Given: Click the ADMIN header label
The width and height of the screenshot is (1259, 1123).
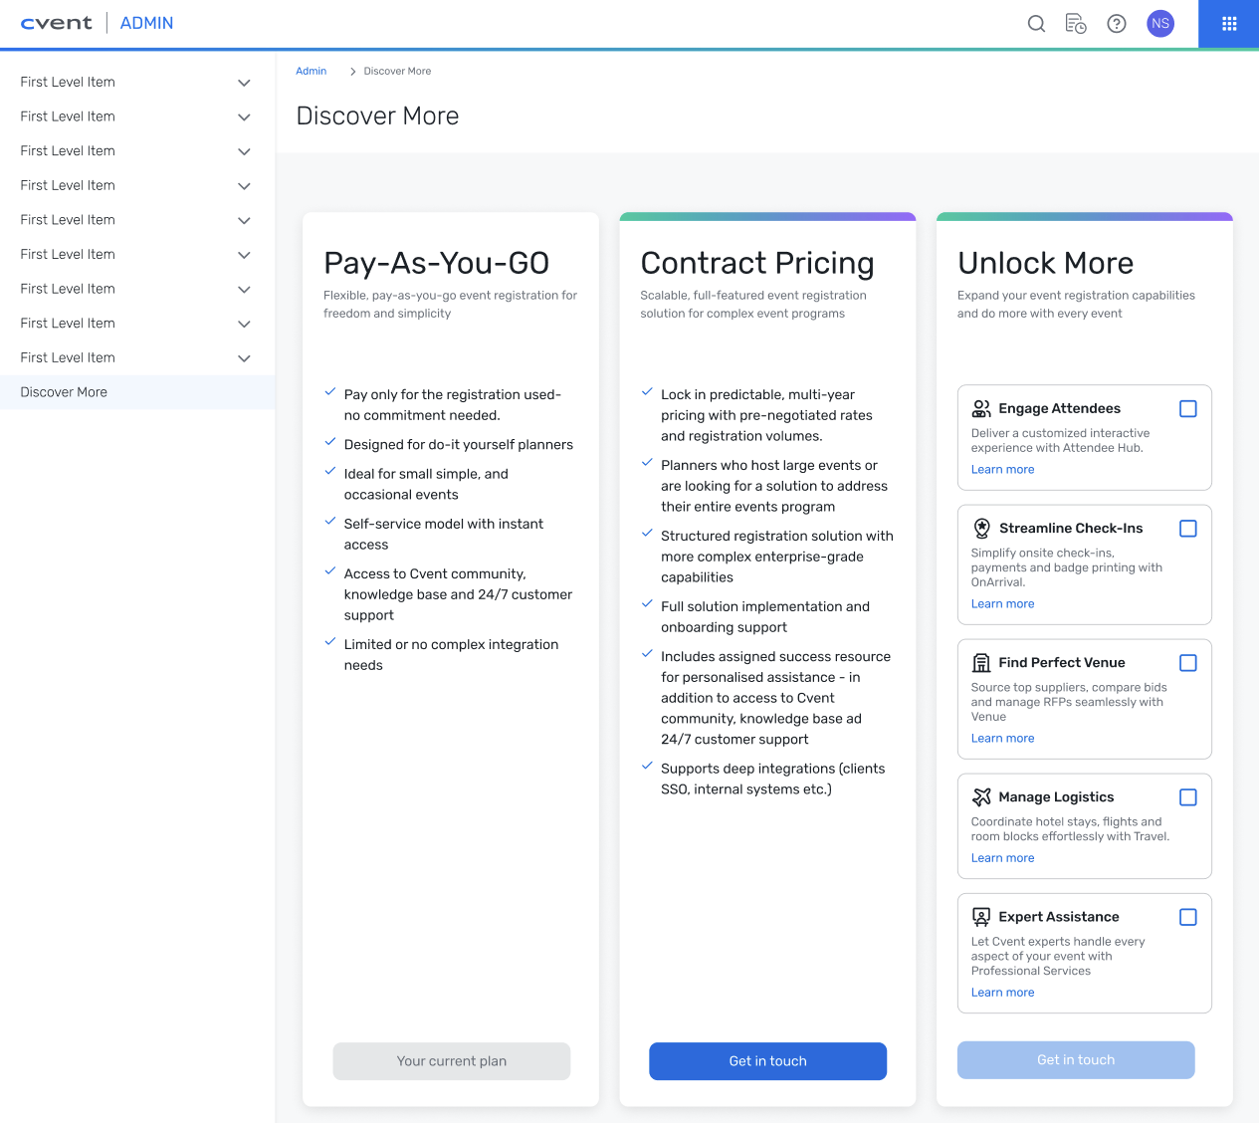Looking at the screenshot, I should 146,23.
